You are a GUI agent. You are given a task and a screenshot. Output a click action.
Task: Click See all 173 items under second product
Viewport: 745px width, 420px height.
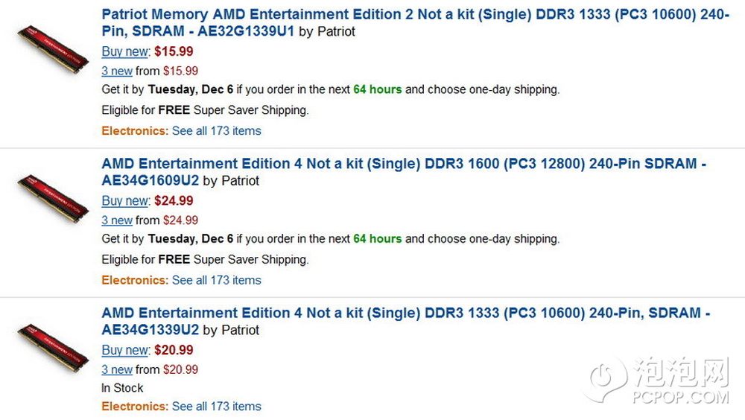pos(216,281)
